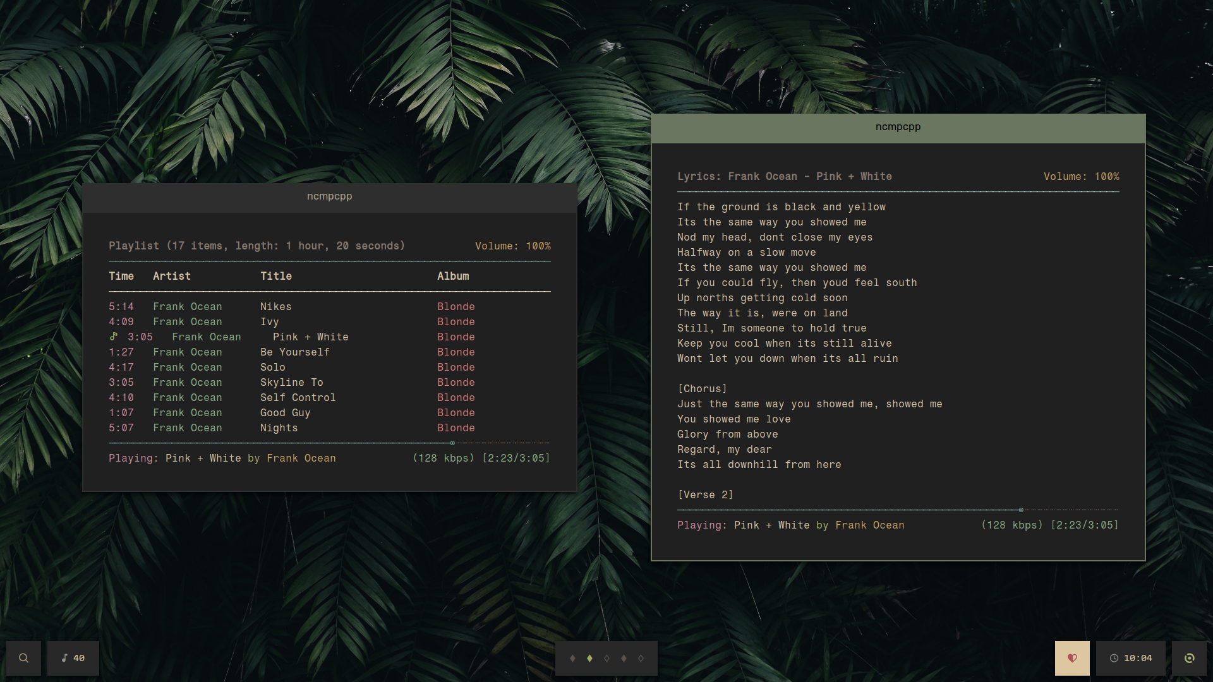Click the now-playing note beside Pink + White

tap(114, 337)
